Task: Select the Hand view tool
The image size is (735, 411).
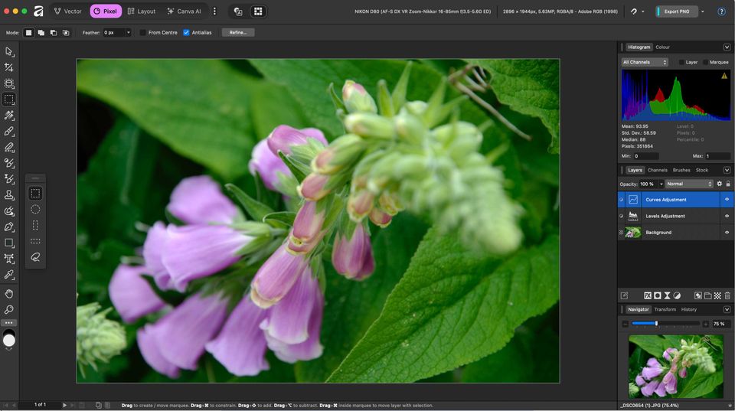Action: pyautogui.click(x=9, y=294)
